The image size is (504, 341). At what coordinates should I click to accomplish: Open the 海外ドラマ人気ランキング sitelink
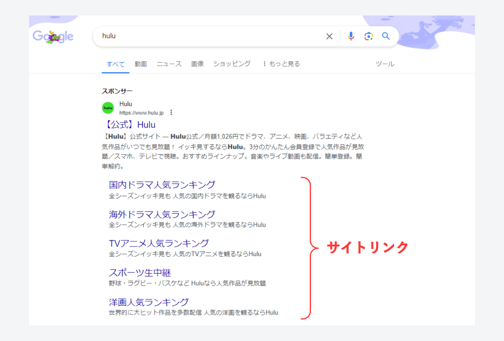162,214
